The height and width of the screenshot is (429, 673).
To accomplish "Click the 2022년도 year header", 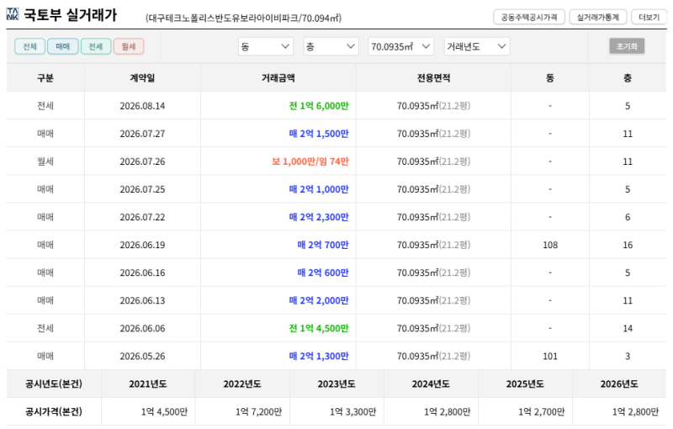I will click(242, 384).
